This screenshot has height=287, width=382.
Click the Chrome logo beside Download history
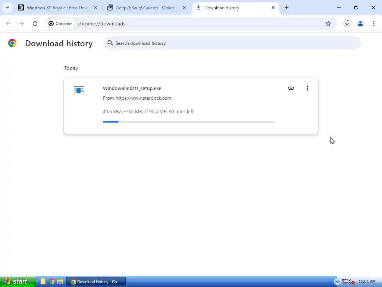click(12, 43)
